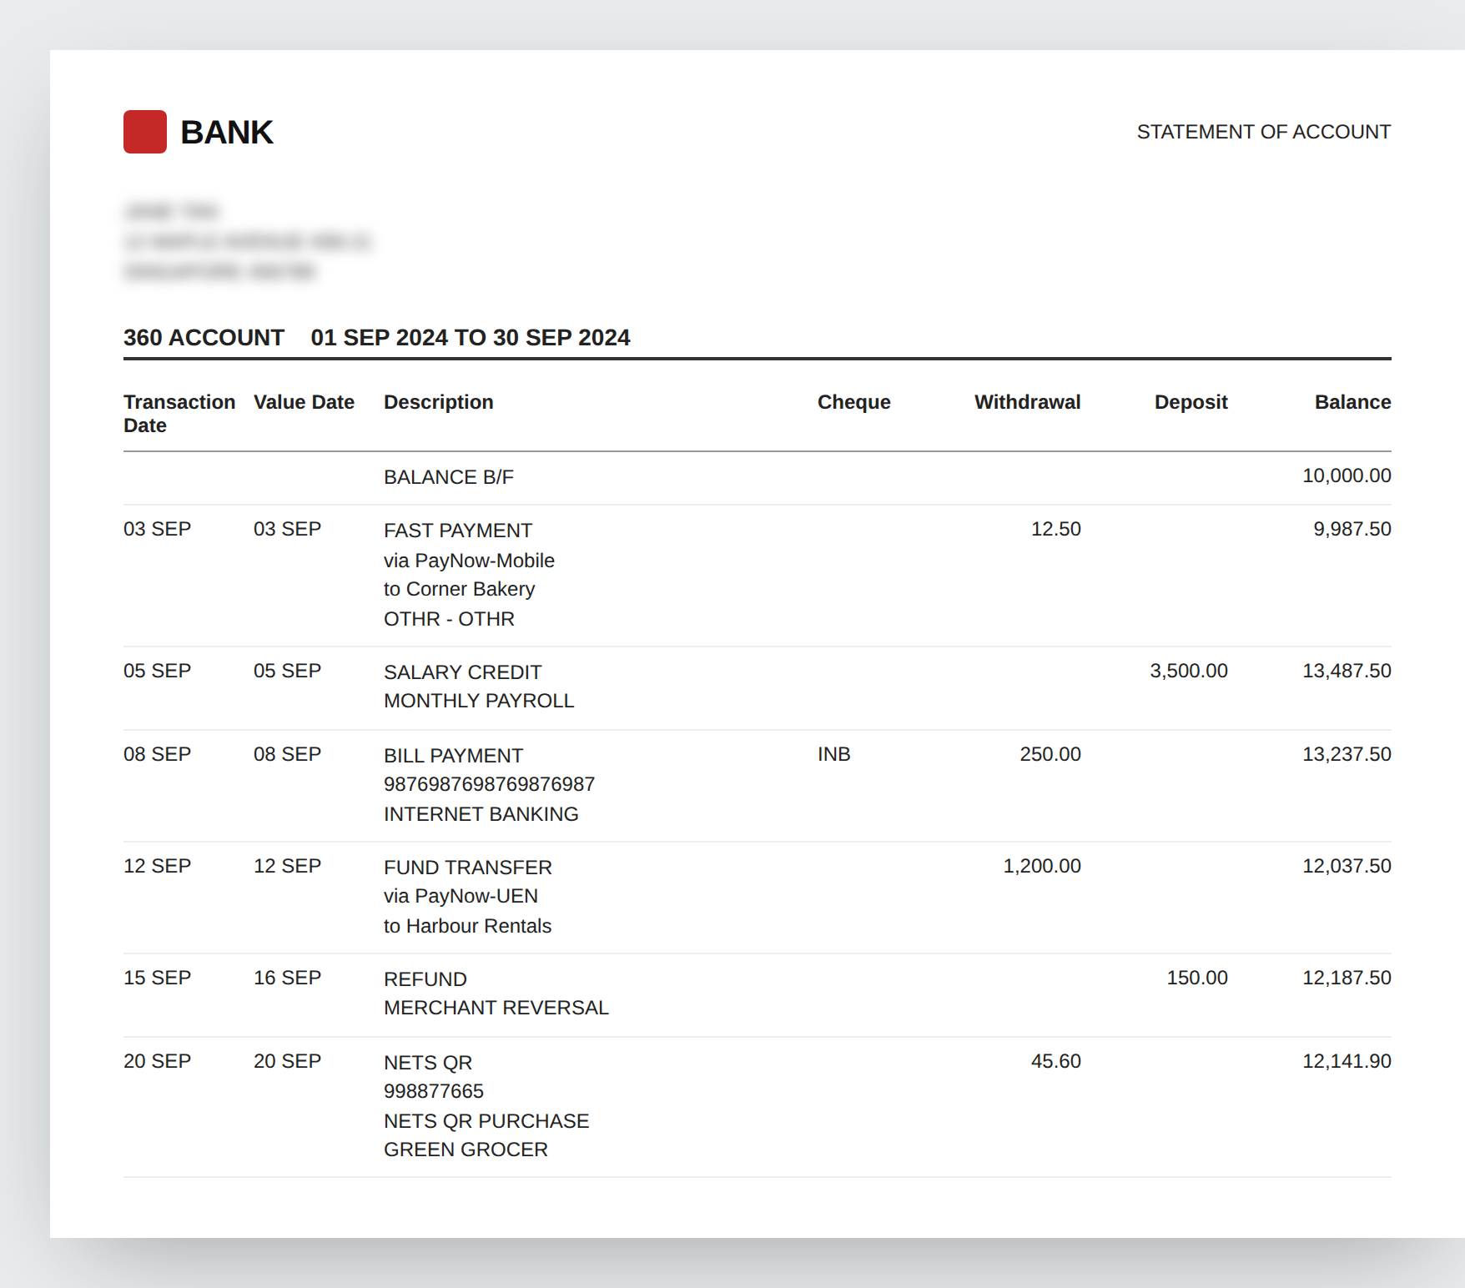Viewport: 1465px width, 1288px height.
Task: Click the 13,237.50 balance value
Action: pyautogui.click(x=1347, y=754)
